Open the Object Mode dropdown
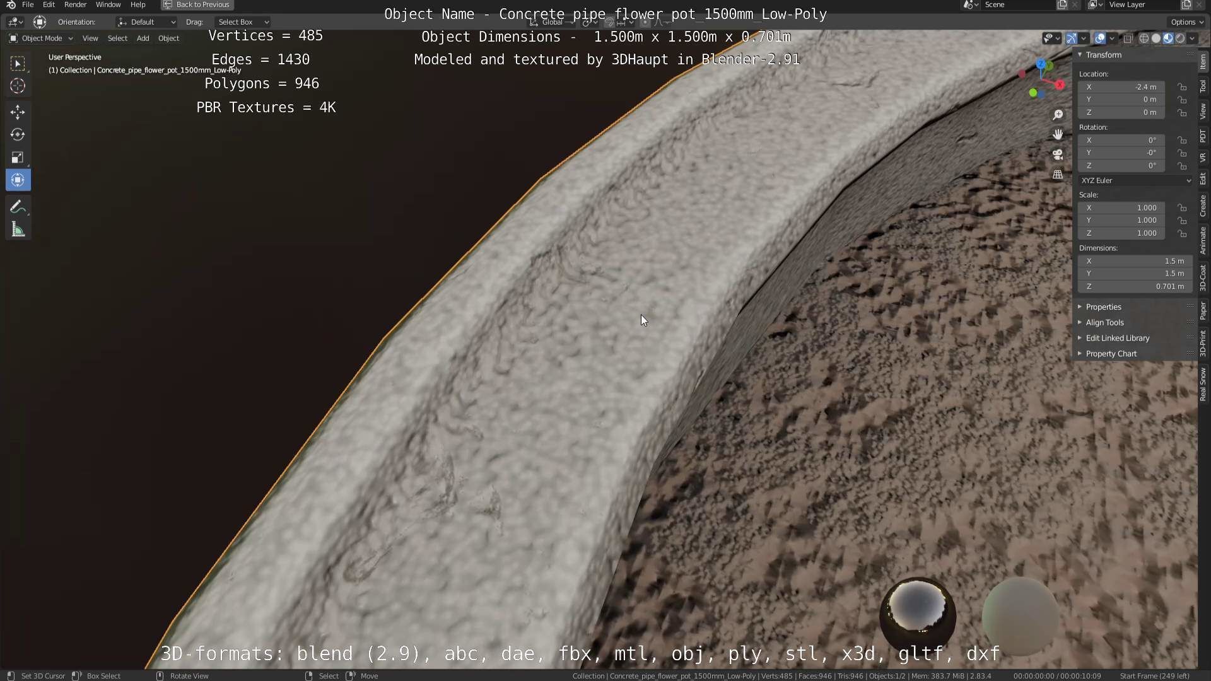This screenshot has height=681, width=1211. 42,38
